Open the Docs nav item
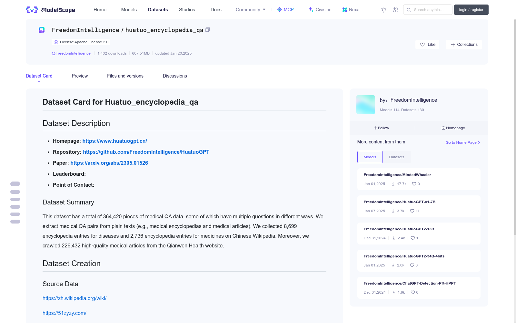The height and width of the screenshot is (323, 516). [x=216, y=10]
